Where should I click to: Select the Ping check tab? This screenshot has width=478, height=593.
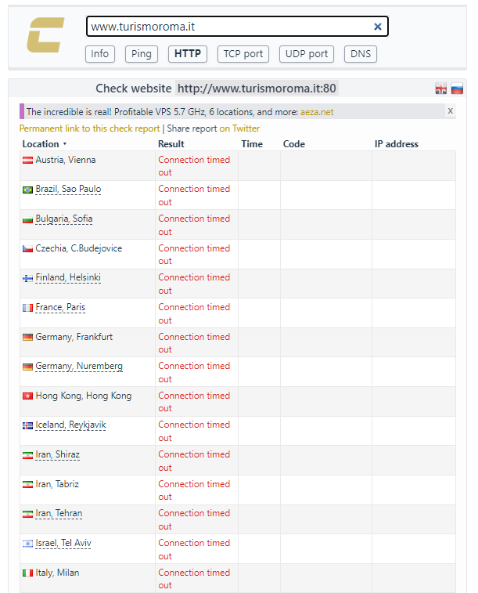[142, 54]
